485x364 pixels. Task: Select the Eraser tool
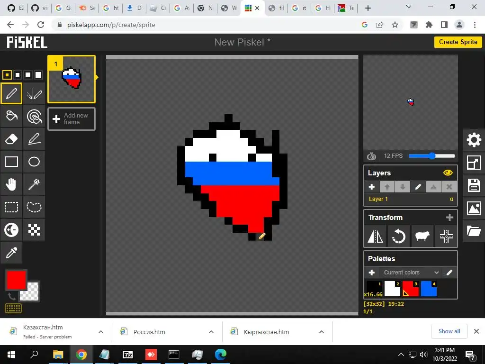pos(11,139)
